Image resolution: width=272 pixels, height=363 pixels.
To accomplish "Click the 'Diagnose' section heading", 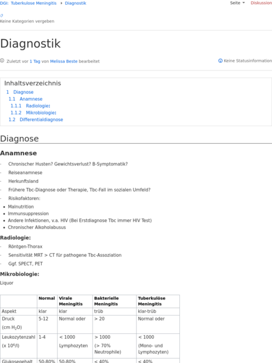I will pyautogui.click(x=19, y=139).
